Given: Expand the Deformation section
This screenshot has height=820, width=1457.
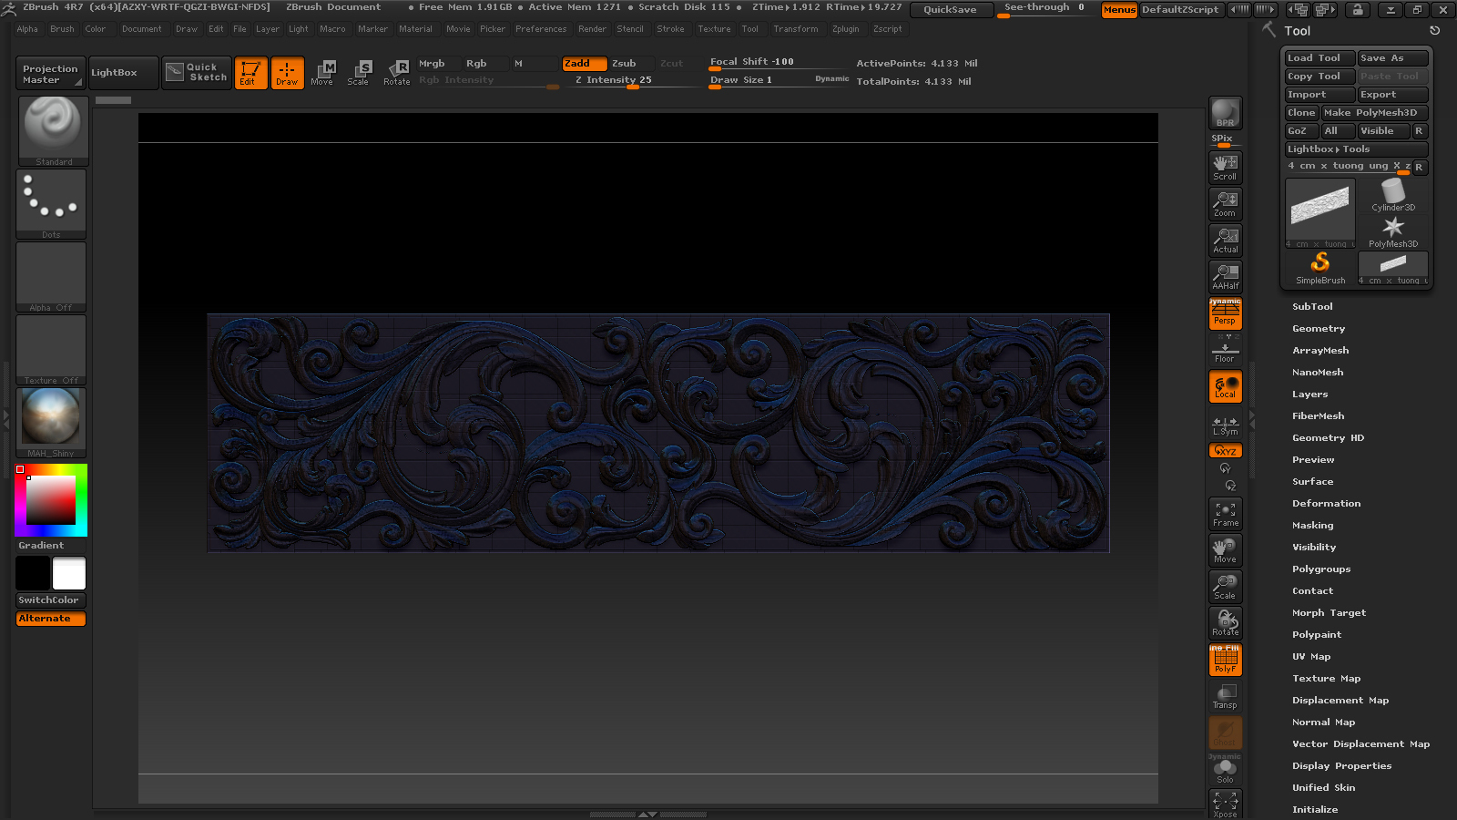Looking at the screenshot, I should (1326, 504).
